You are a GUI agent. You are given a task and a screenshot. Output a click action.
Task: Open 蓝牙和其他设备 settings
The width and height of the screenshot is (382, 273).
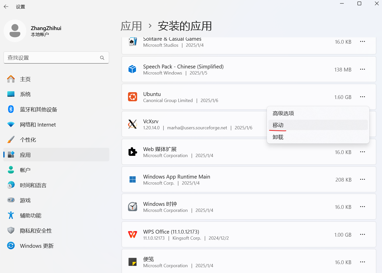(56, 109)
